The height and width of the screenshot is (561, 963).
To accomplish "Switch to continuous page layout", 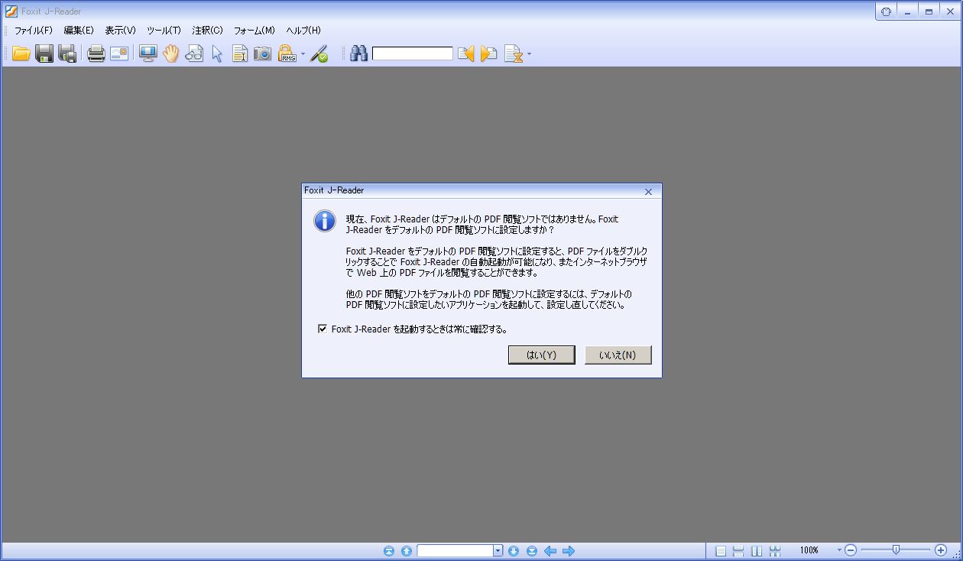I will [738, 550].
